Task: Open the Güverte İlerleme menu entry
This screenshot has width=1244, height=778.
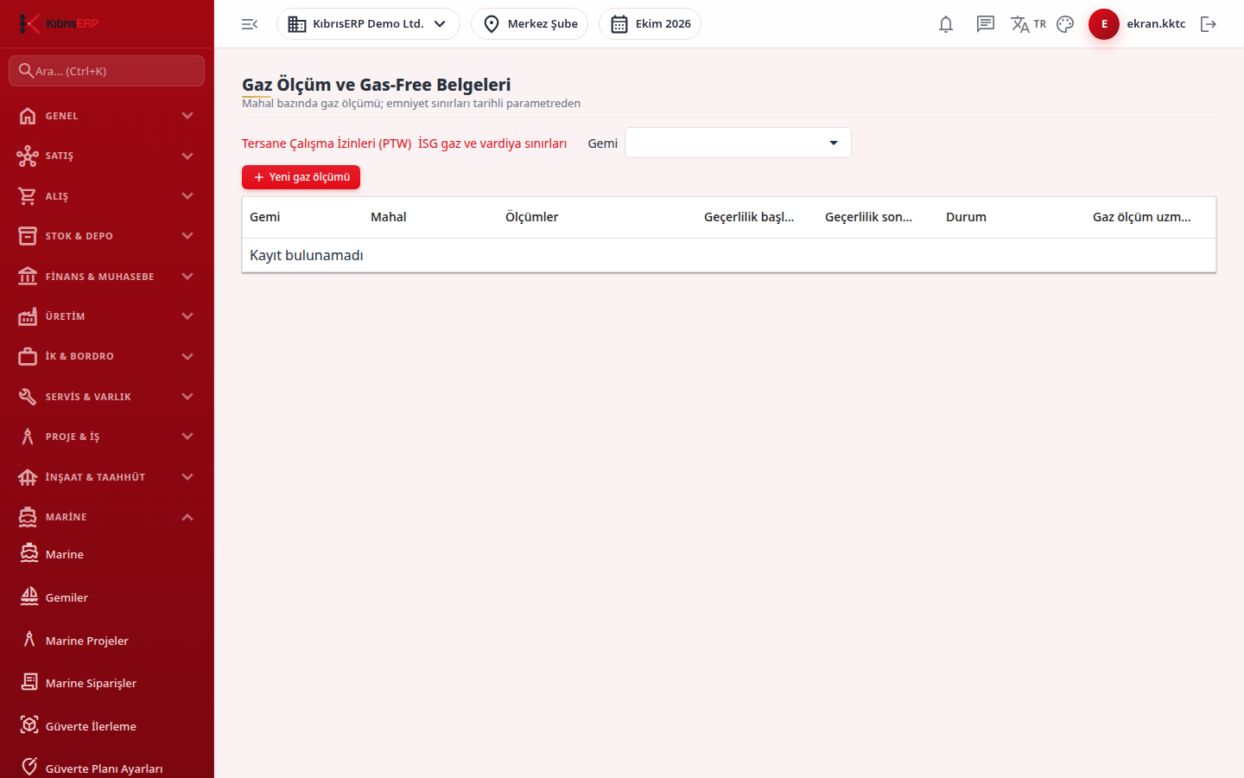Action: [x=107, y=726]
